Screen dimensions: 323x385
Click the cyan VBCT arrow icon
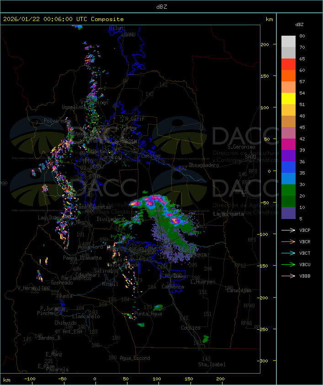coord(289,253)
